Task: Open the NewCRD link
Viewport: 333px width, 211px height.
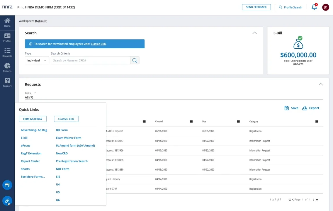Action: tap(62, 153)
